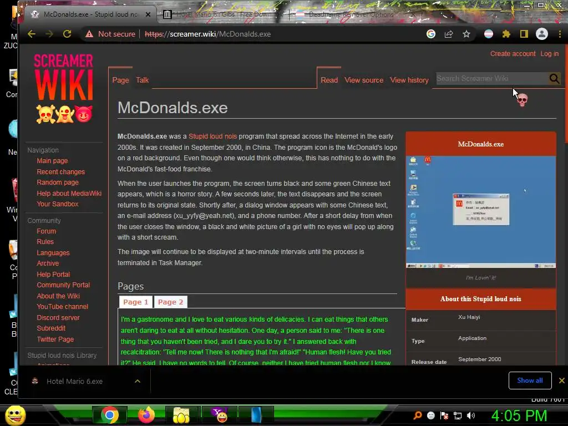This screenshot has width=568, height=426.
Task: Click in the Search Screamer Wiki field
Action: pos(492,78)
